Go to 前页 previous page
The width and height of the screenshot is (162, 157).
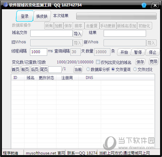point(25,69)
